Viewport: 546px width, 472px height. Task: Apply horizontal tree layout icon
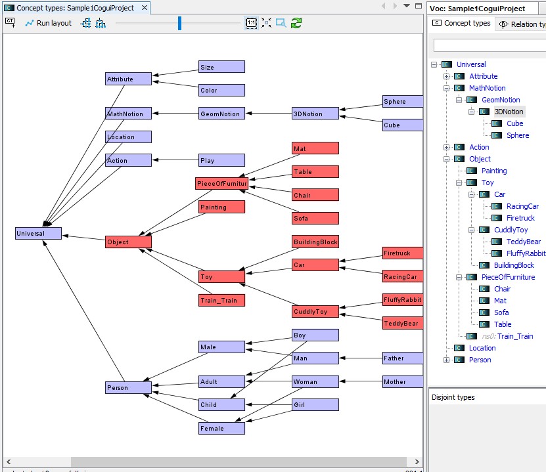click(x=85, y=23)
